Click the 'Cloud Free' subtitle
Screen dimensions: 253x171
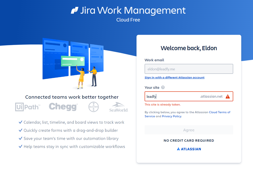coord(128,20)
